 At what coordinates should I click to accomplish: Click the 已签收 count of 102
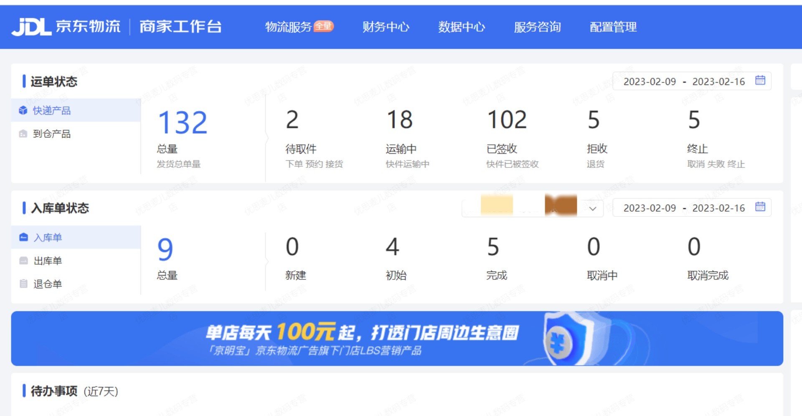(x=507, y=120)
